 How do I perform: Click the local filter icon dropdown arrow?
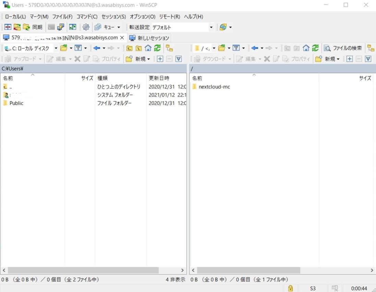pyautogui.click(x=86, y=48)
